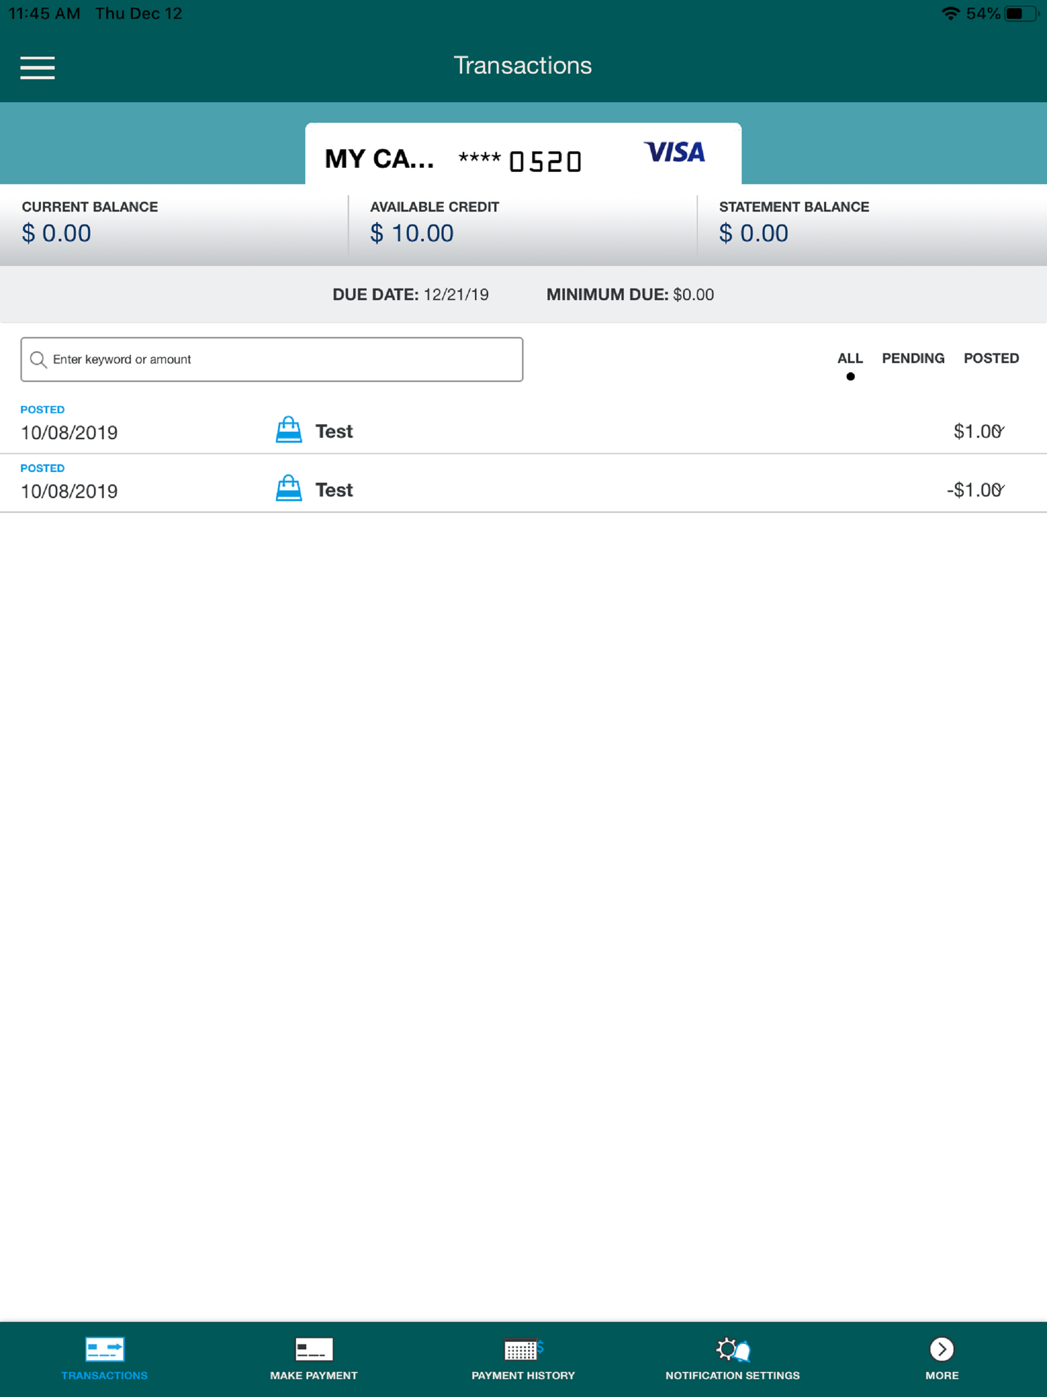Tap the VISA logo on card
The image size is (1047, 1397).
click(x=674, y=152)
